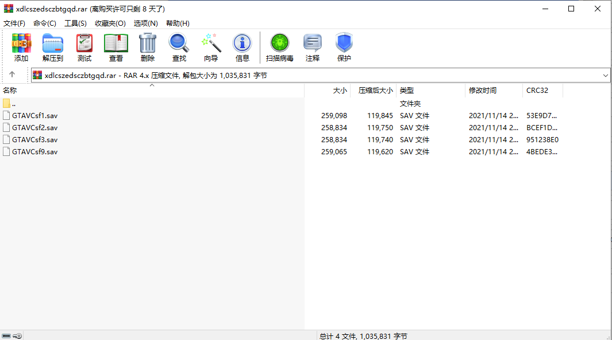This screenshot has height=340, width=612.
Task: Click CRC32 value 53E9D7...
Action: pyautogui.click(x=541, y=116)
